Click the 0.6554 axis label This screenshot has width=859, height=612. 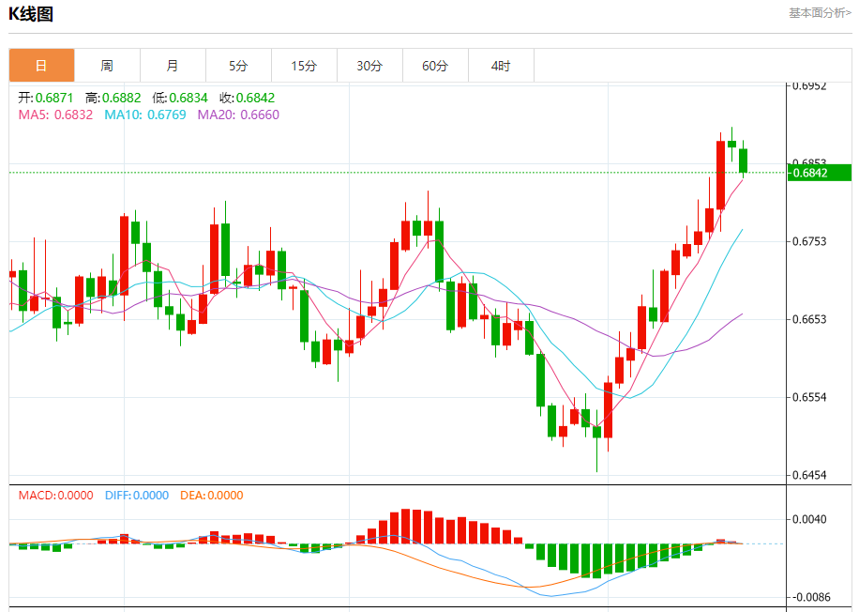point(809,397)
